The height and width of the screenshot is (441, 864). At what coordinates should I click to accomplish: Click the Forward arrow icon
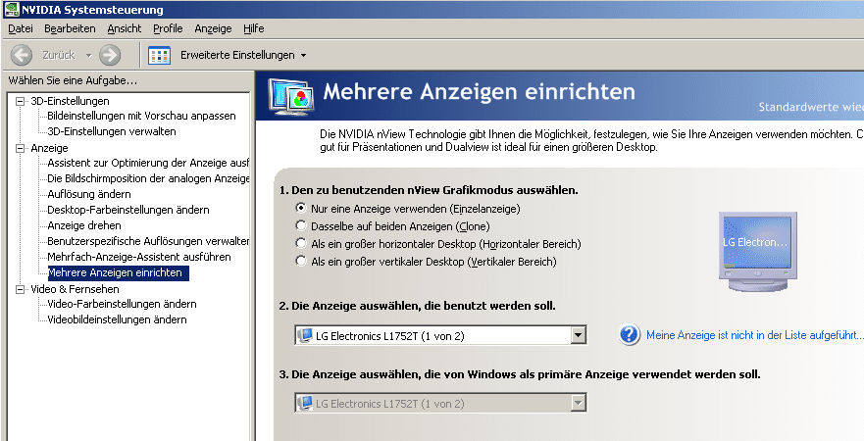[x=110, y=55]
